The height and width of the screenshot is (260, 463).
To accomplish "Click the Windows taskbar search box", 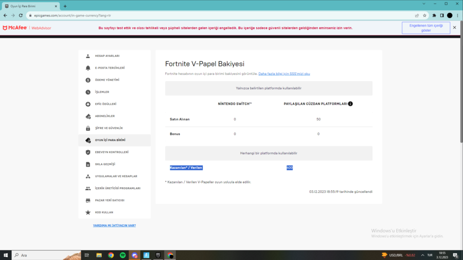I will 46,255.
